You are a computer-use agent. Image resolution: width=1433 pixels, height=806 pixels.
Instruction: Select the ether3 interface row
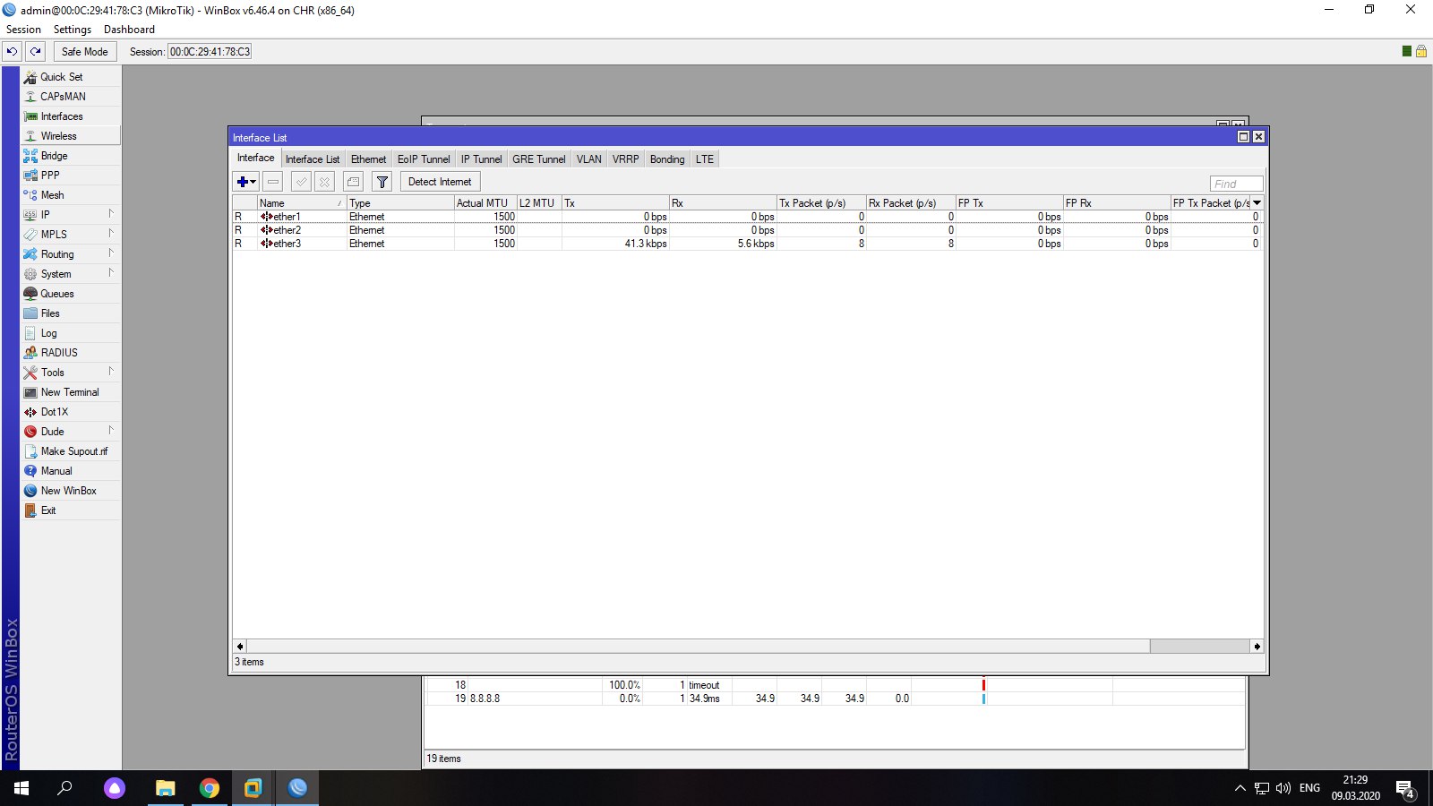pos(747,244)
